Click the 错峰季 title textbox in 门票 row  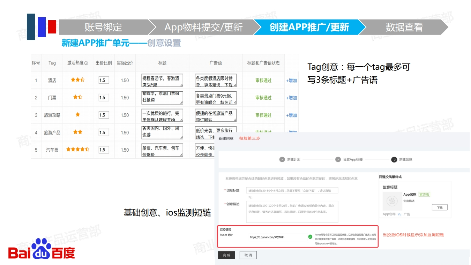[162, 98]
